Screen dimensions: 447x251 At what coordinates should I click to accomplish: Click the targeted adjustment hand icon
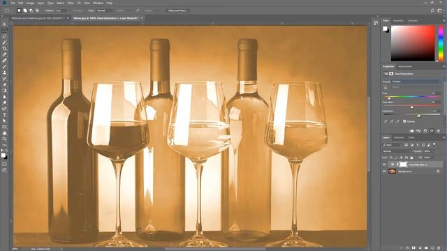click(x=386, y=87)
